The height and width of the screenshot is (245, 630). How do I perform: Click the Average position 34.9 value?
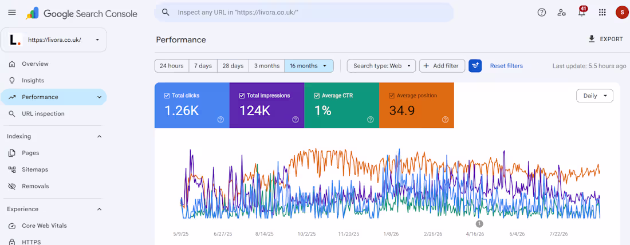point(402,110)
